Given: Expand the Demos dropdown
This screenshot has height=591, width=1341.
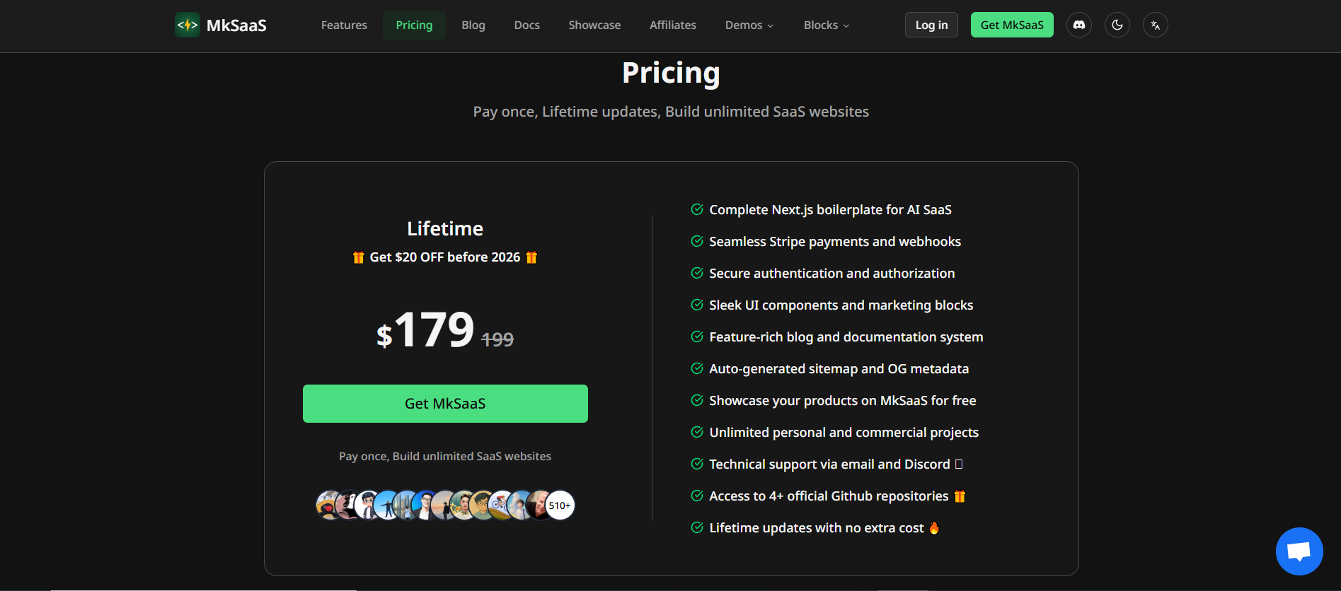Looking at the screenshot, I should pyautogui.click(x=749, y=24).
